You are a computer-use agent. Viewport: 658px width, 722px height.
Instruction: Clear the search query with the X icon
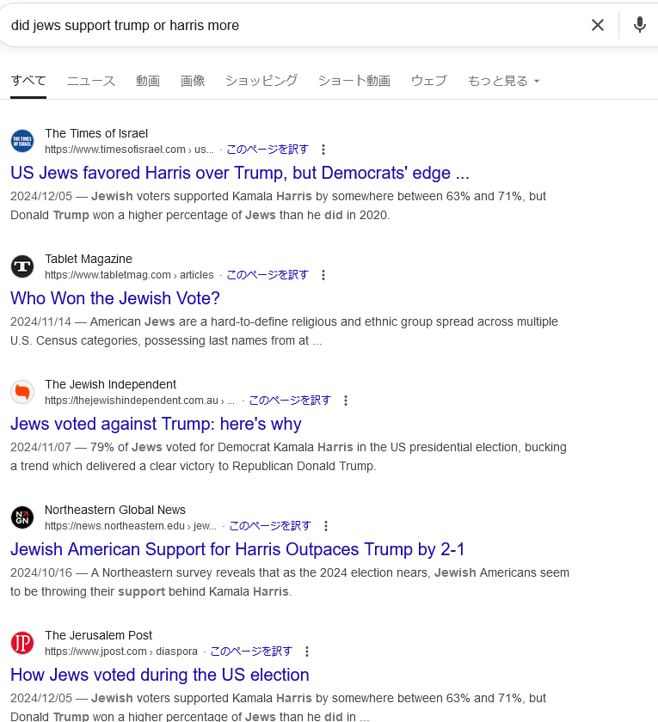tap(598, 25)
